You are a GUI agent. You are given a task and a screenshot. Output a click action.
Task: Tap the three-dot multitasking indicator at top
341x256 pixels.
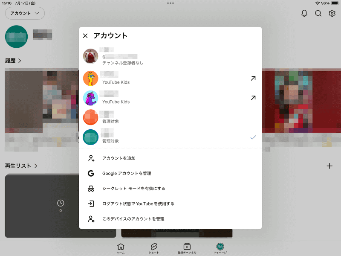click(170, 3)
